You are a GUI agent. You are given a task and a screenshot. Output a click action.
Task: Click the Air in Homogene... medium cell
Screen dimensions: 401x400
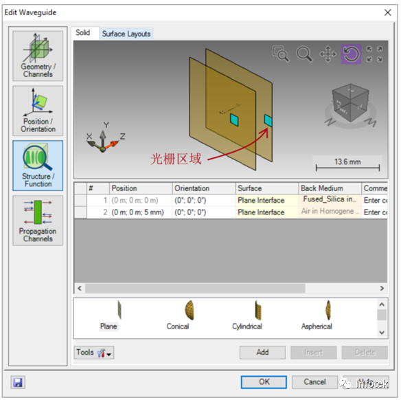point(330,212)
